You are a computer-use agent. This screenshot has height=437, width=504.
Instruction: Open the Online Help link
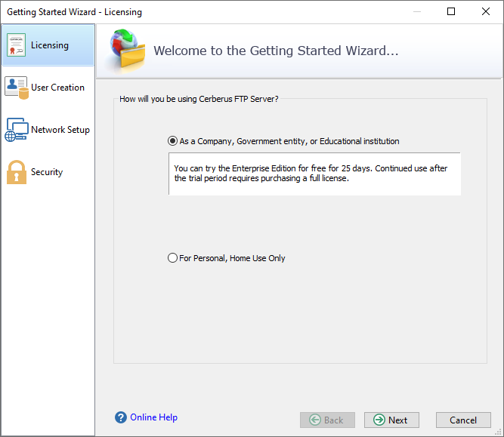[x=153, y=417]
